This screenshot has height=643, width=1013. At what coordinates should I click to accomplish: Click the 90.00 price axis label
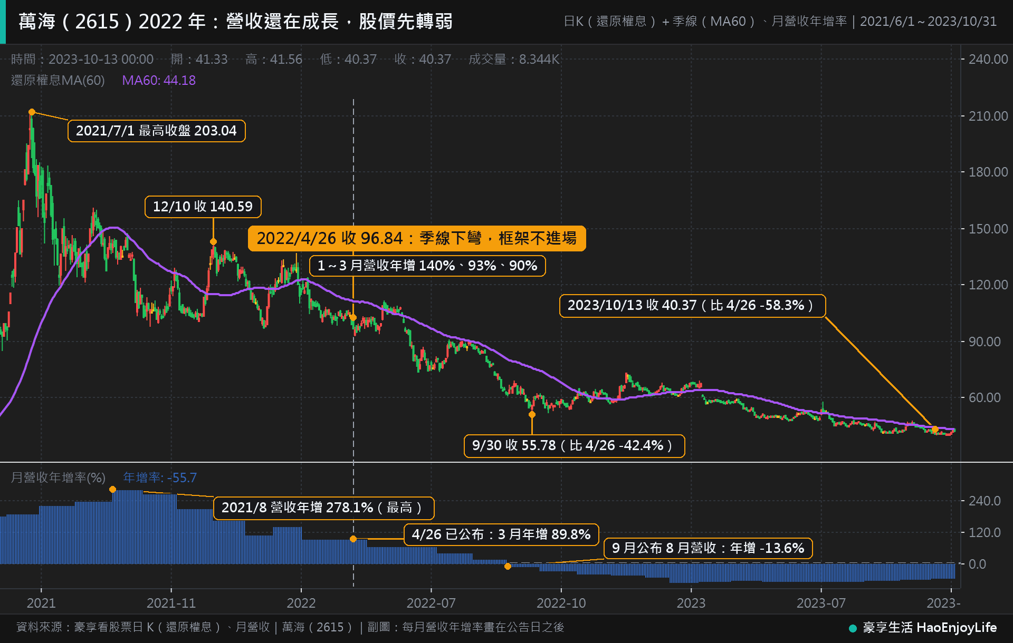coord(985,342)
